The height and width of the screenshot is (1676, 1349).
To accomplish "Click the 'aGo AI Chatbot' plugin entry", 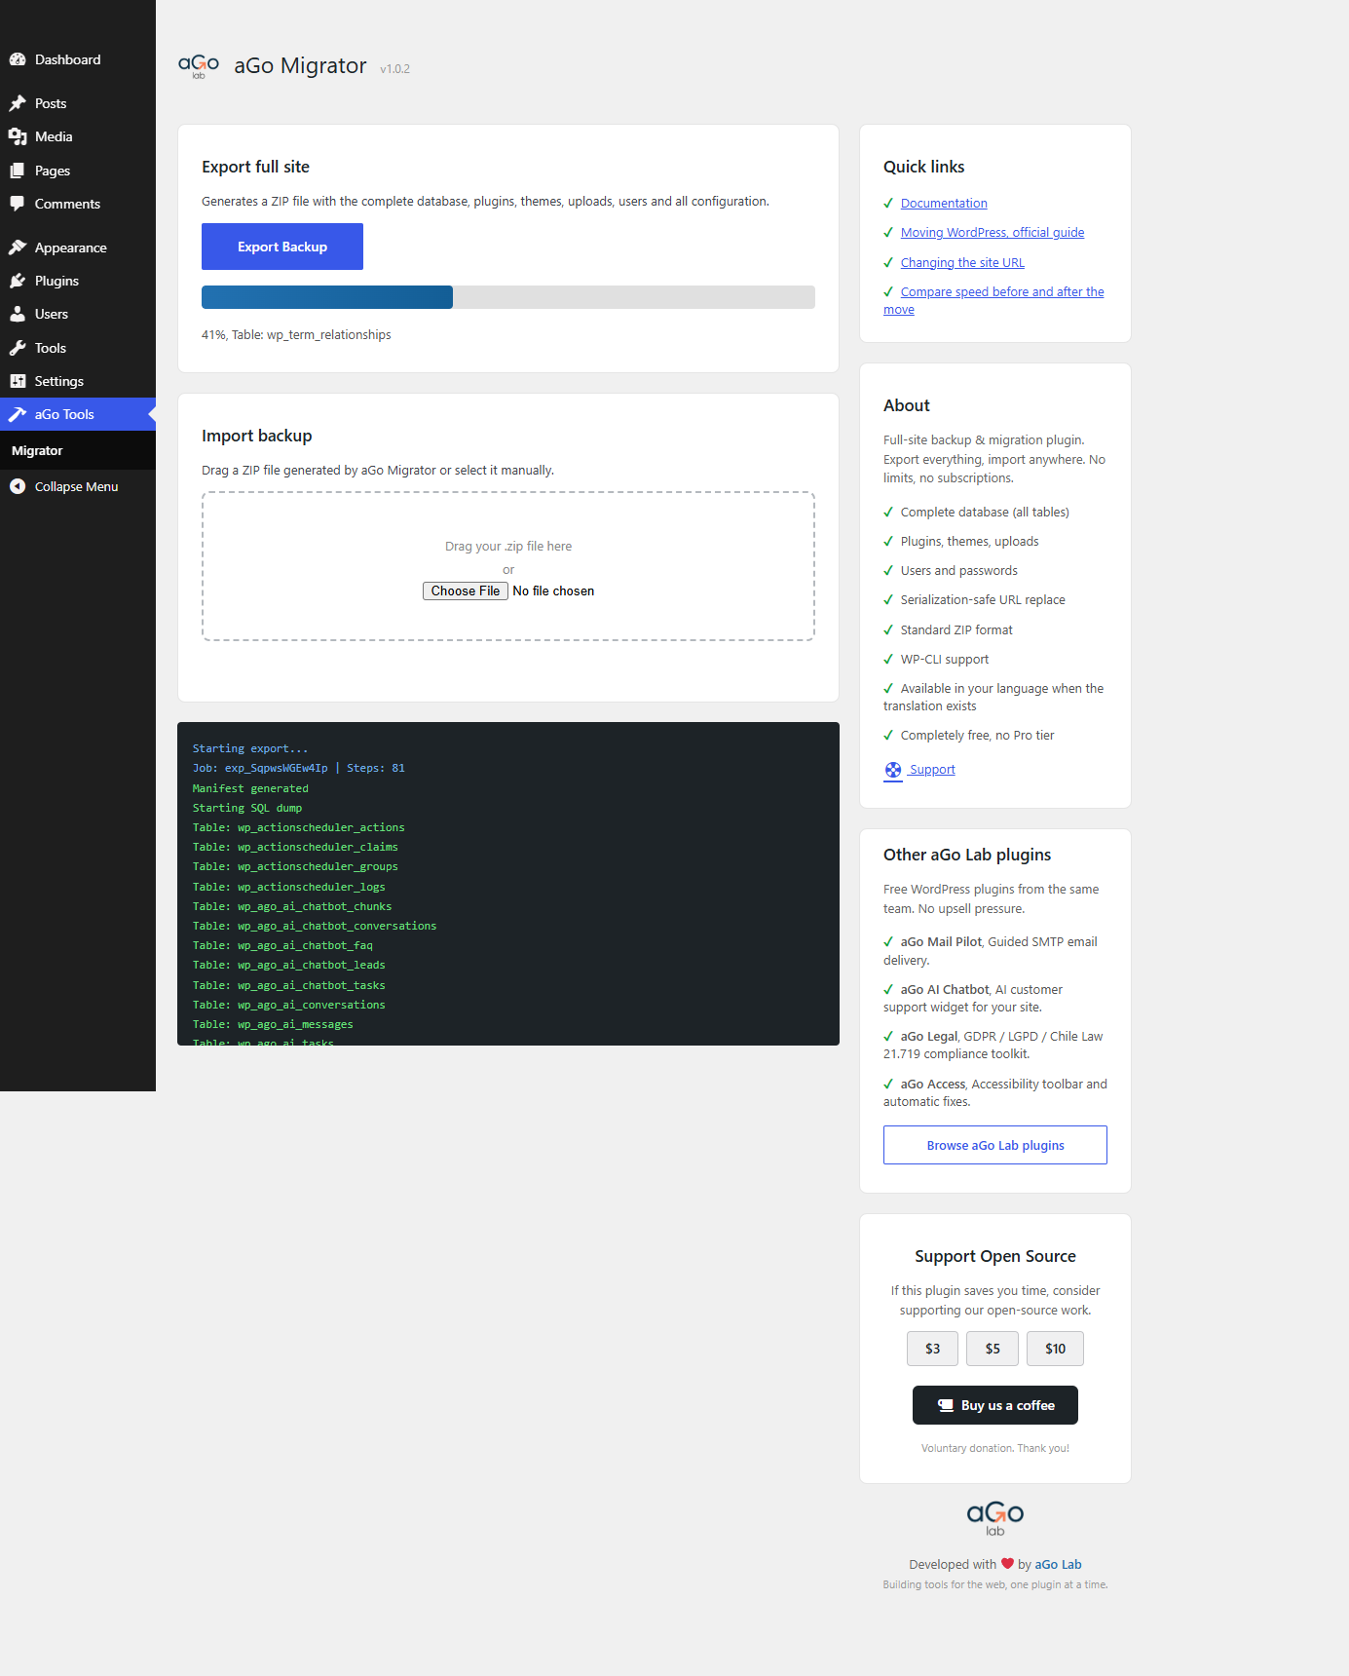I will pos(995,998).
